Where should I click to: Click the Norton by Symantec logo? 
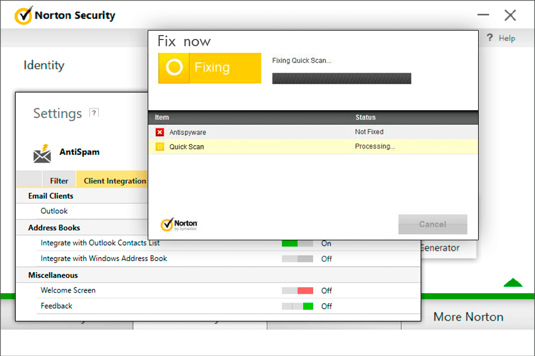point(179,224)
